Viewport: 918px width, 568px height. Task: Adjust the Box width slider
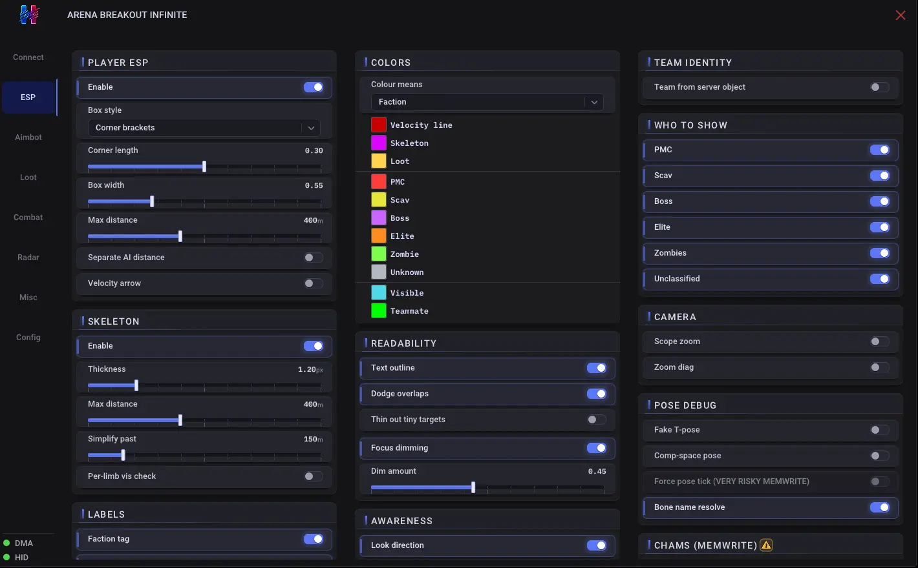[204, 202]
